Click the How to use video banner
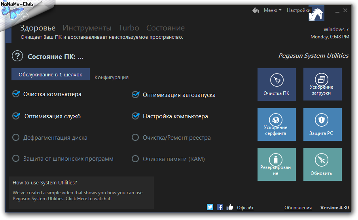358x220 pixels. click(x=81, y=192)
